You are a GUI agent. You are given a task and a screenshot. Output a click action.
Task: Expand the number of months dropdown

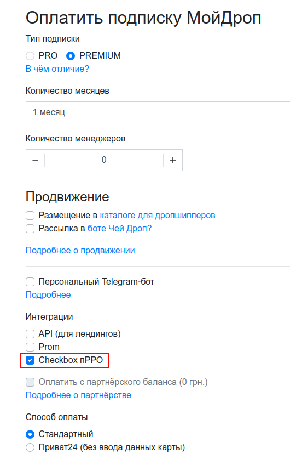point(158,112)
